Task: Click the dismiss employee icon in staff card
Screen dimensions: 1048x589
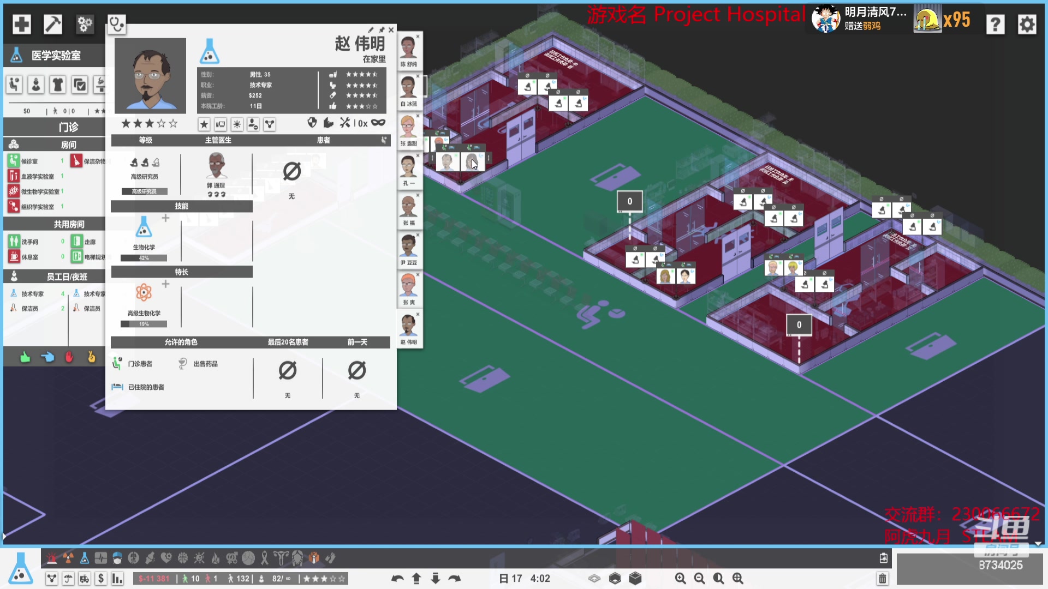Action: 253,124
